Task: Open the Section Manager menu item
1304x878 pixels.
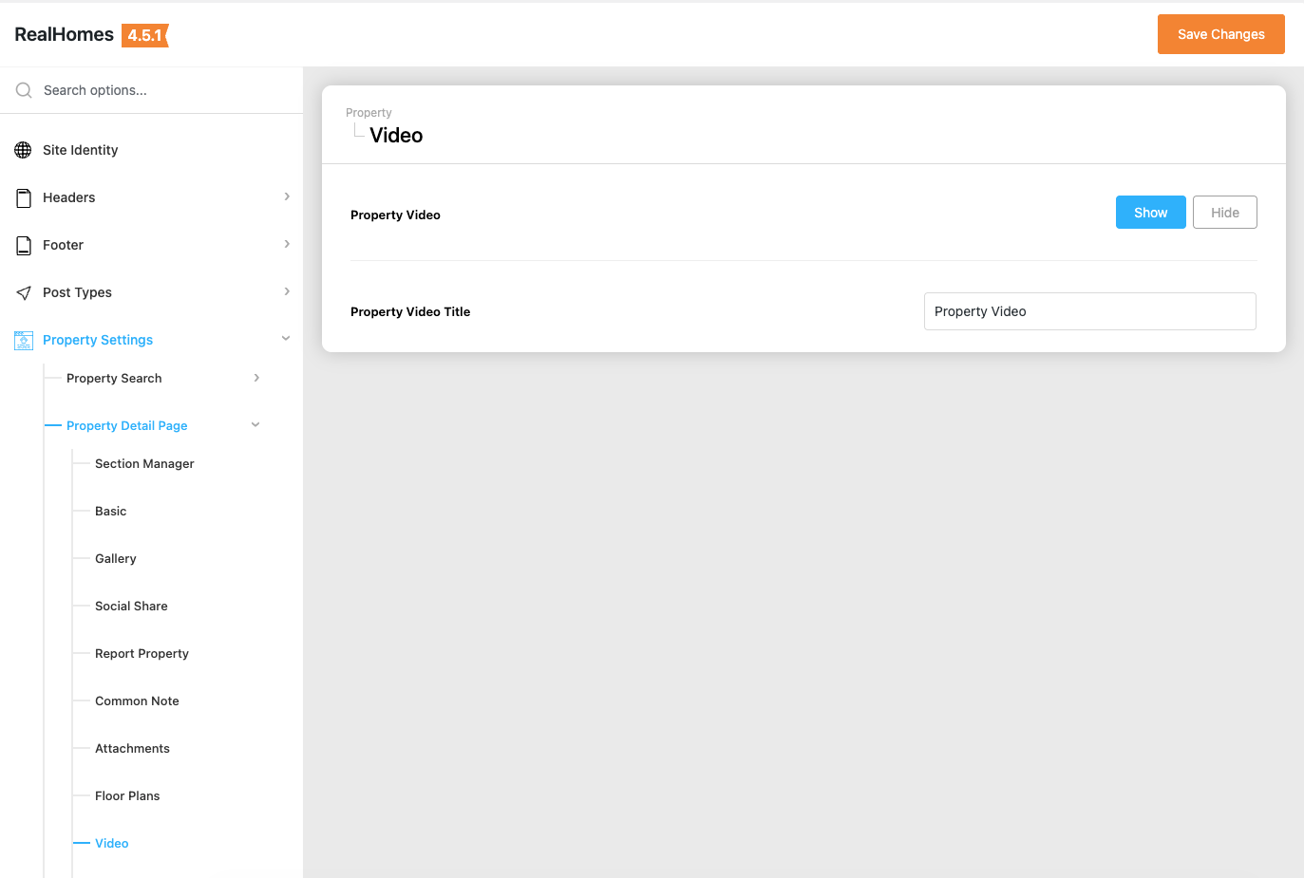Action: pyautogui.click(x=144, y=464)
